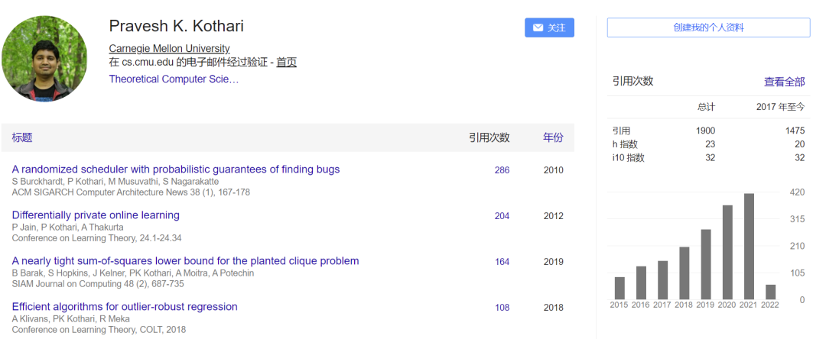Screen dimensions: 826x339
Task: Open randomized scheduler paper title
Action: pyautogui.click(x=176, y=169)
